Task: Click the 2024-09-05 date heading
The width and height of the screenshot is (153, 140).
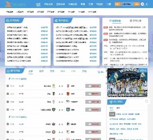Action: click(19, 79)
